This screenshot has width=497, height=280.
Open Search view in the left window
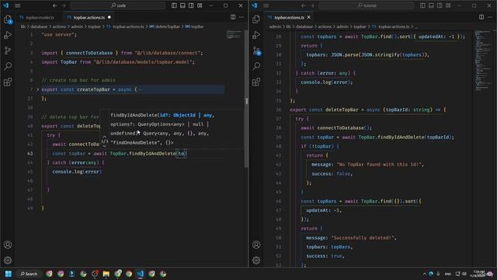[8, 66]
